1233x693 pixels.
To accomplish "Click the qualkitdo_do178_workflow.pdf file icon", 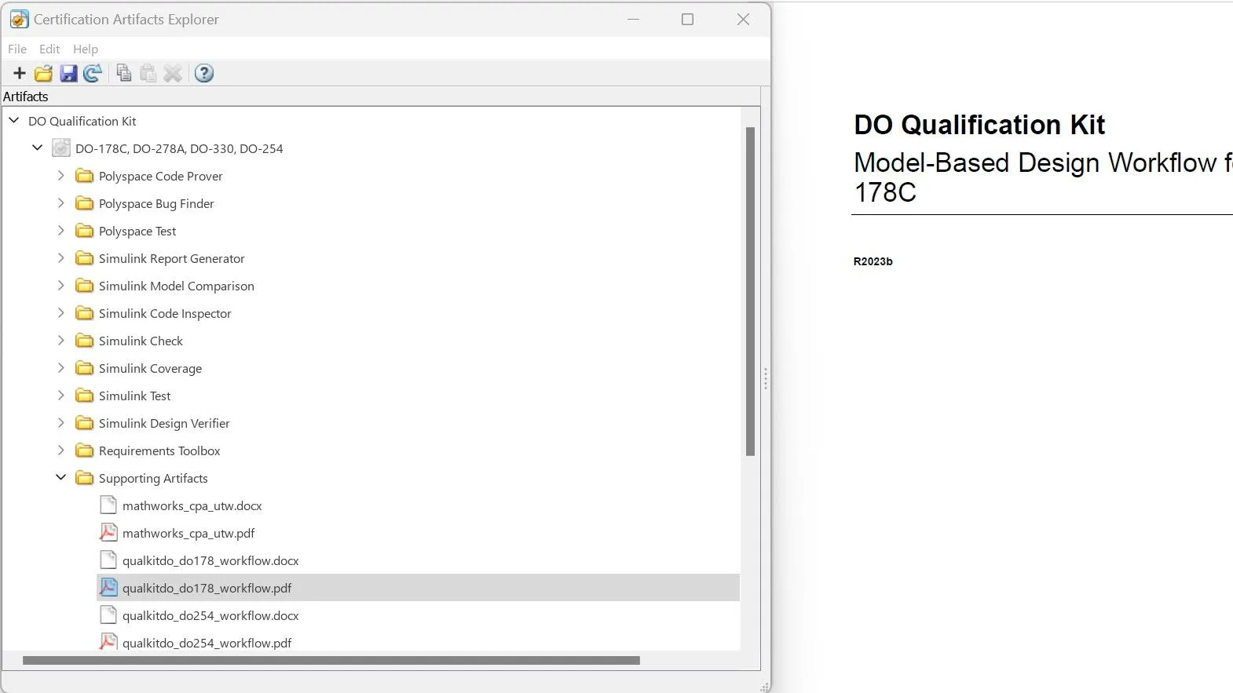I will (x=108, y=587).
